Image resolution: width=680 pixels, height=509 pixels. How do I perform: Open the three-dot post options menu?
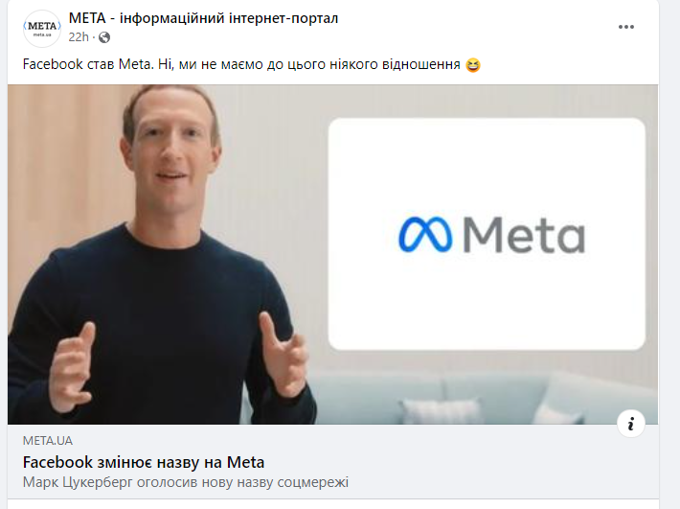pos(625,27)
